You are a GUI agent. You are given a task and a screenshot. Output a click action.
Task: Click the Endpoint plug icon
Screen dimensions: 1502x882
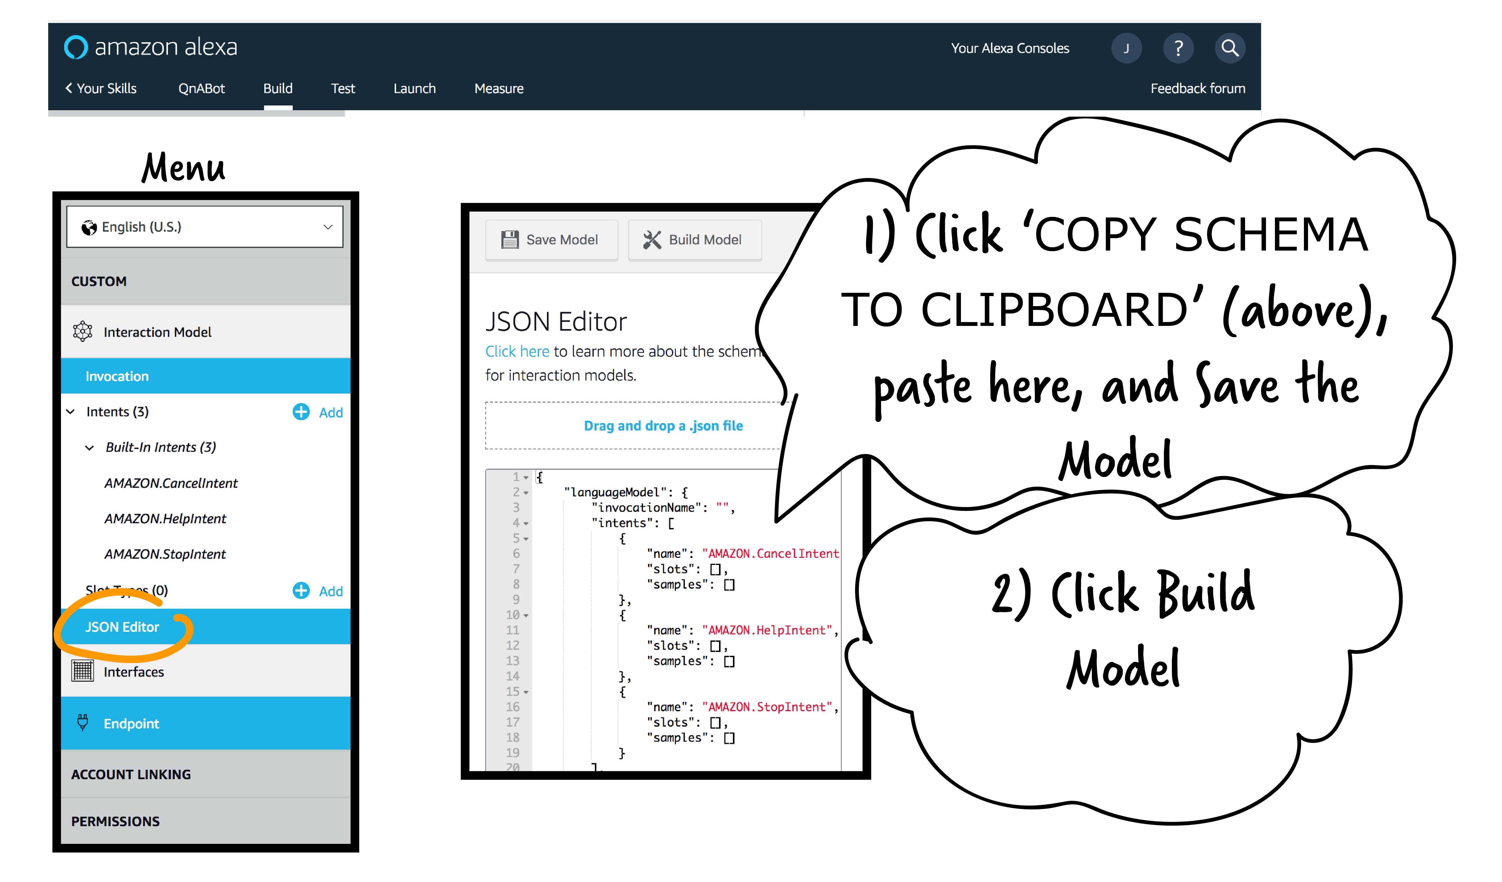(82, 722)
